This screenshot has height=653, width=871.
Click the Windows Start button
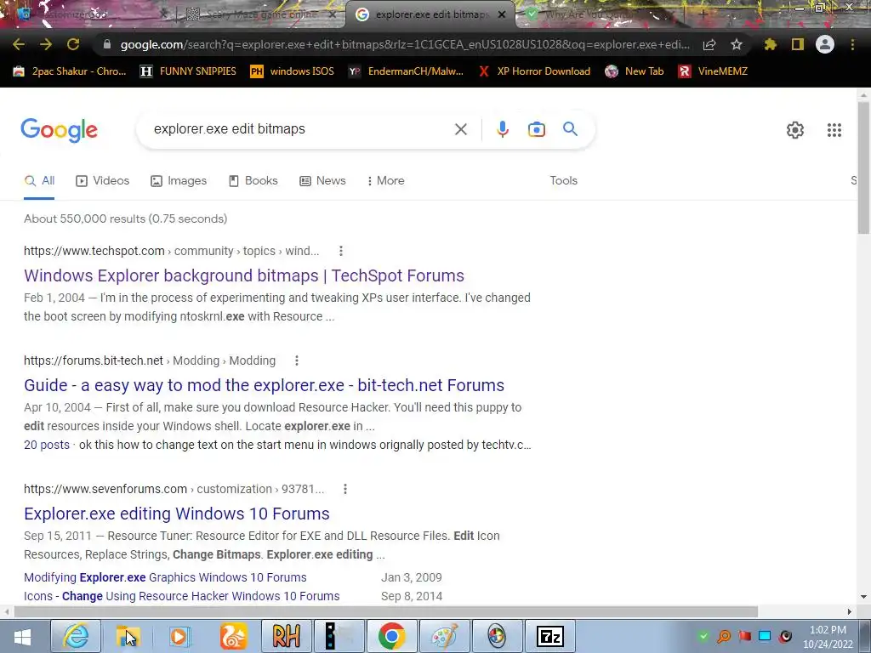pyautogui.click(x=23, y=636)
